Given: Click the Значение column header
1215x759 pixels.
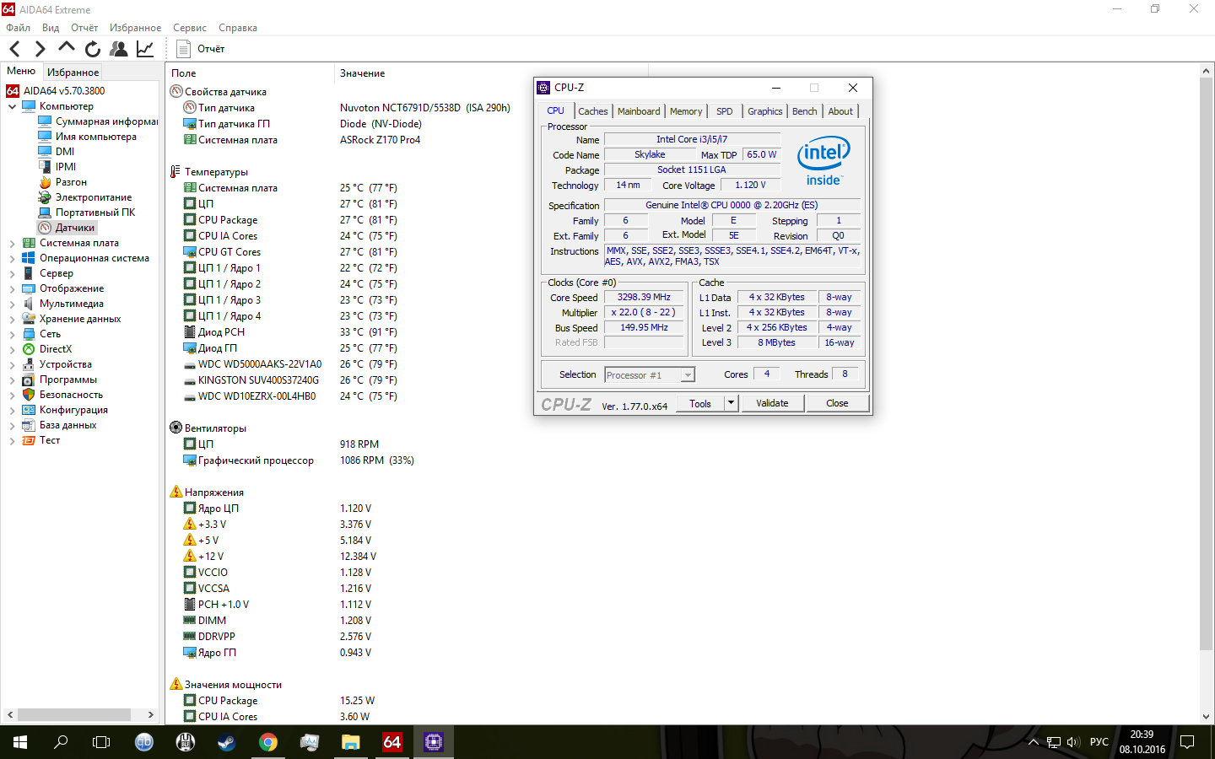Looking at the screenshot, I should click(x=362, y=73).
